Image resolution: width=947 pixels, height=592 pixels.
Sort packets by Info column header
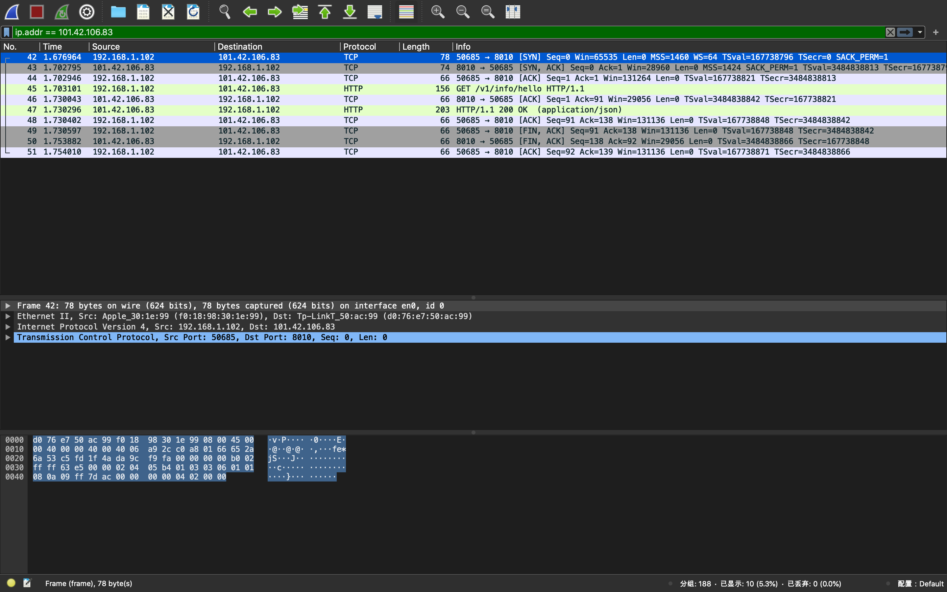(x=700, y=47)
